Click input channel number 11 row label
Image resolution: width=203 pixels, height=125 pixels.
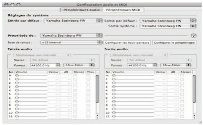click(x=11, y=116)
